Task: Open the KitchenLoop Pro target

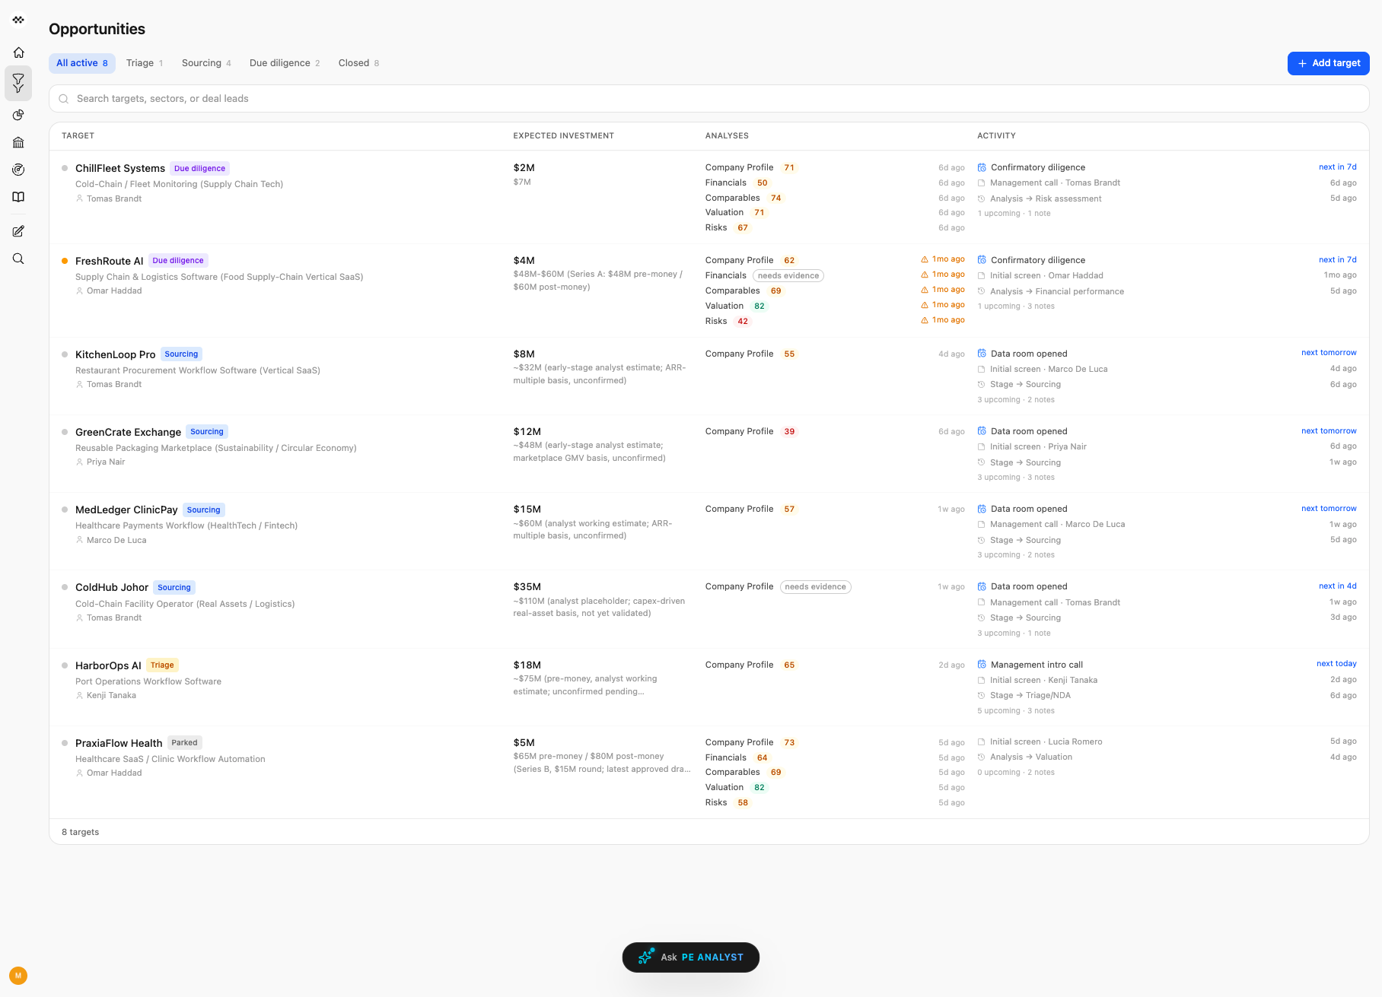Action: coord(115,354)
